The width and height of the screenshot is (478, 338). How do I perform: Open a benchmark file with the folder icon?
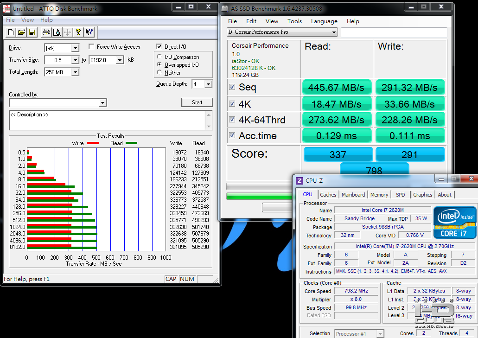tap(21, 32)
